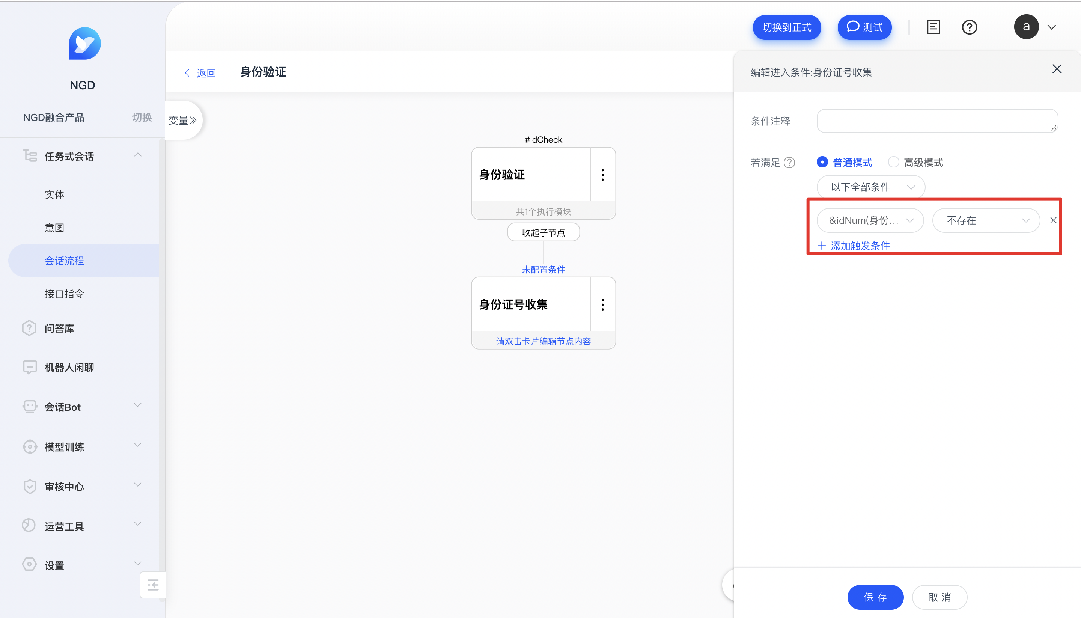
Task: Open the &idNum variable dropdown
Action: pos(870,220)
